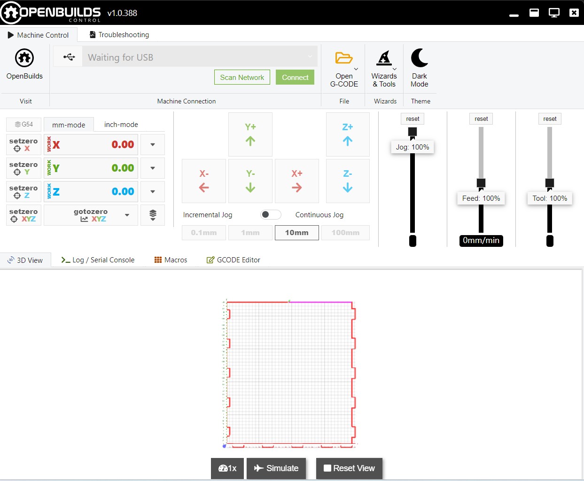Viewport: 584px width, 481px height.
Task: Click the G54 work offset button
Action: tap(23, 125)
